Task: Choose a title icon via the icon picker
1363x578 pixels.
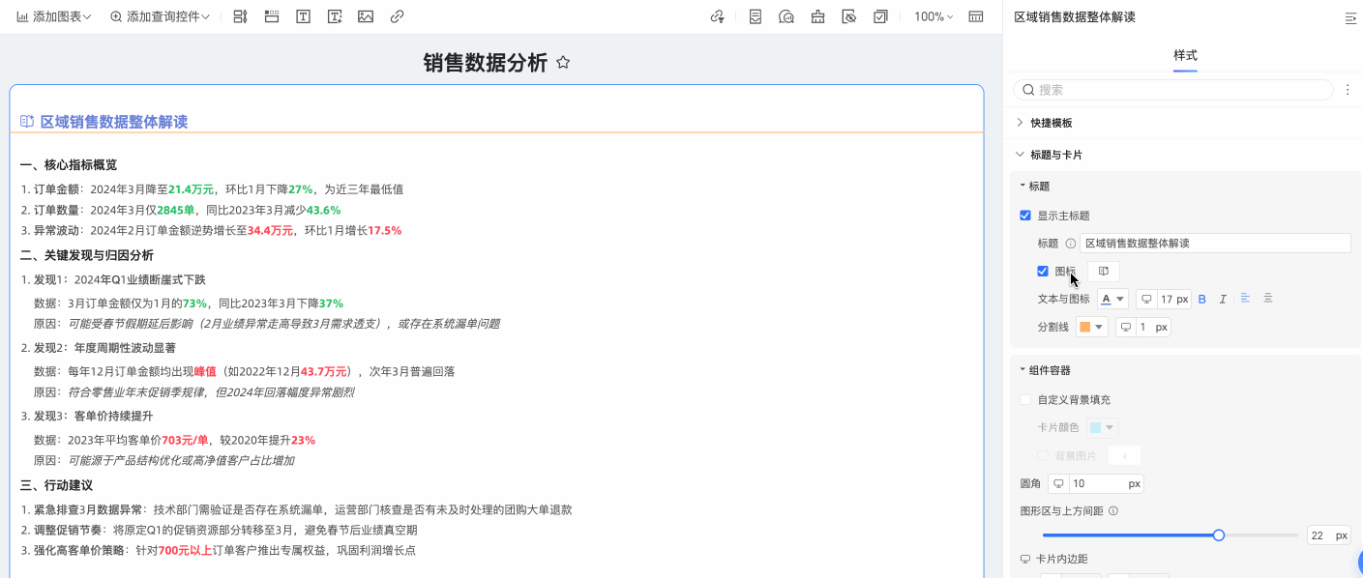Action: 1104,272
